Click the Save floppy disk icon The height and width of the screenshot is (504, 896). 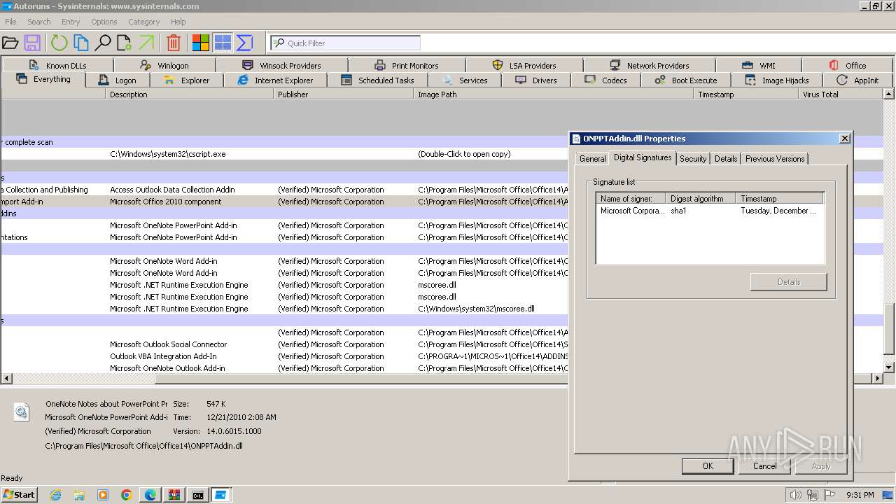(x=32, y=43)
